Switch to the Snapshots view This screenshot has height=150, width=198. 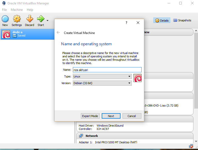coord(182,20)
